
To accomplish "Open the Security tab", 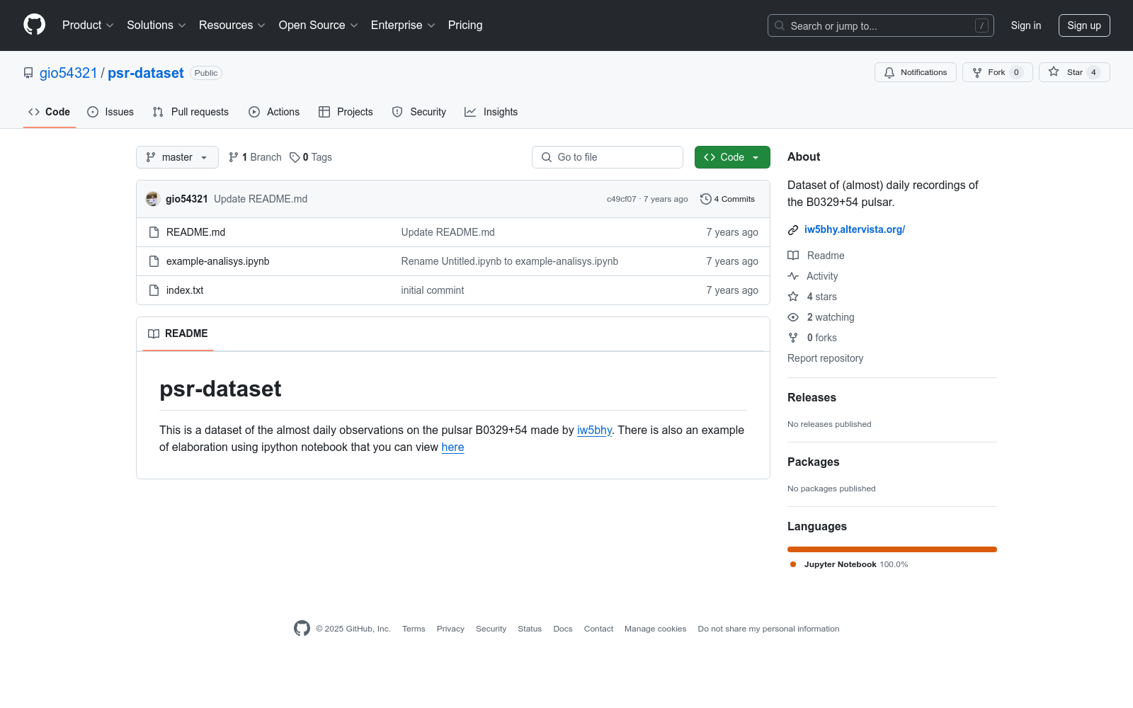I will pos(419,112).
